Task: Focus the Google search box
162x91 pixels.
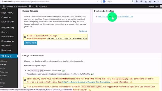Action: [x=119, y=2]
